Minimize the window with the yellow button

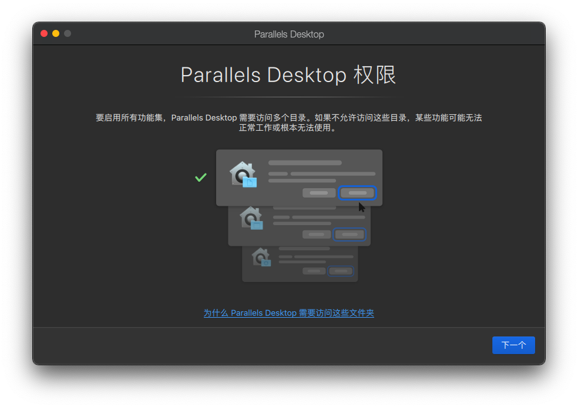[x=56, y=33]
